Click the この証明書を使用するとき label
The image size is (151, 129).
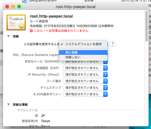(x=41, y=44)
